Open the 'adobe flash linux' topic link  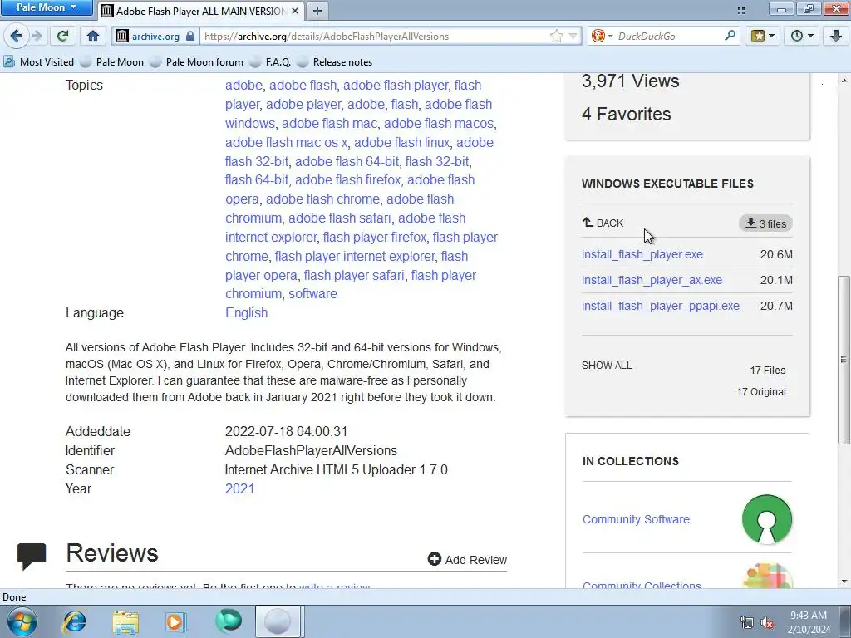401,142
